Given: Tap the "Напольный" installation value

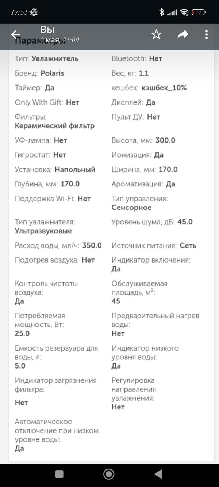Looking at the screenshot, I should coord(75,170).
